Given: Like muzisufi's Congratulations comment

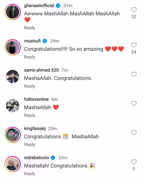Looking at the screenshot, I should [x=134, y=45].
